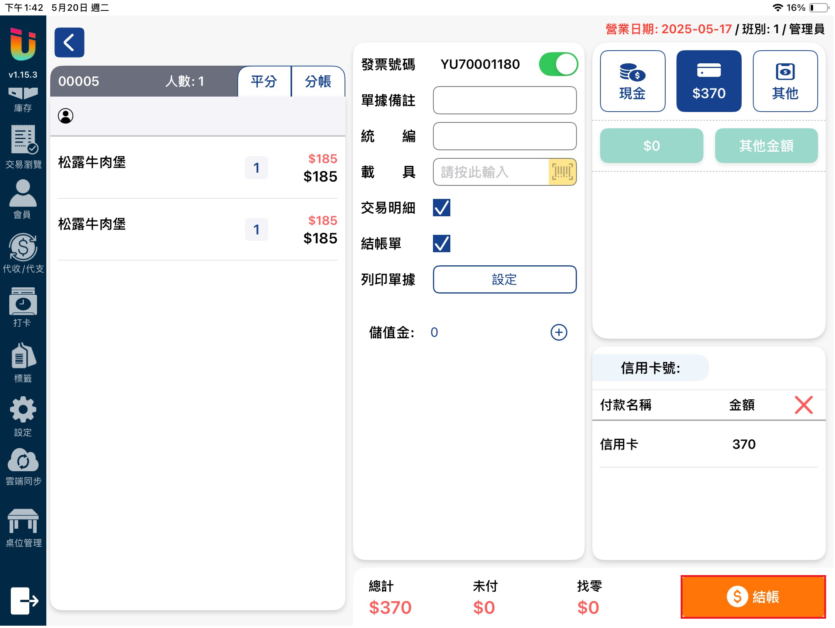Expand 儲值金 with the plus button
835x628 pixels.
(558, 332)
